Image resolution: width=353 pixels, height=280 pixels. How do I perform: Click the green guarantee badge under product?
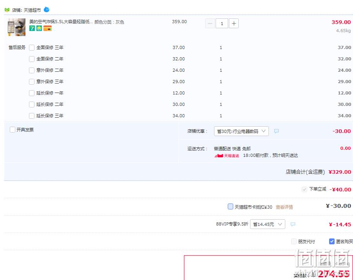pyautogui.click(x=39, y=28)
